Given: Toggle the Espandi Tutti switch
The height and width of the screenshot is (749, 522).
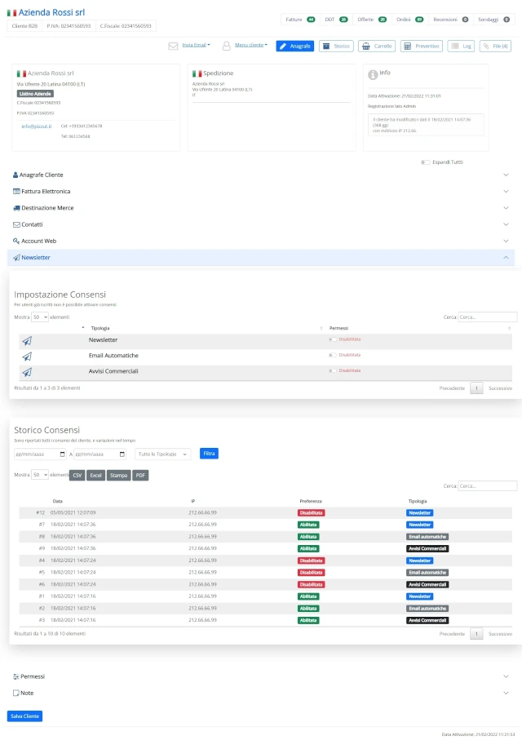Looking at the screenshot, I should pos(425,162).
